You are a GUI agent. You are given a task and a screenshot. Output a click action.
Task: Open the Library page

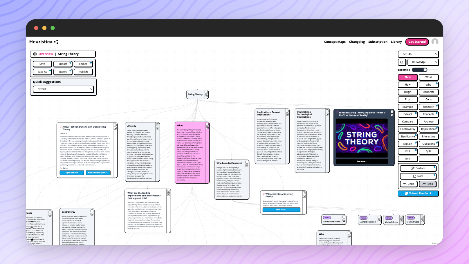(x=396, y=42)
